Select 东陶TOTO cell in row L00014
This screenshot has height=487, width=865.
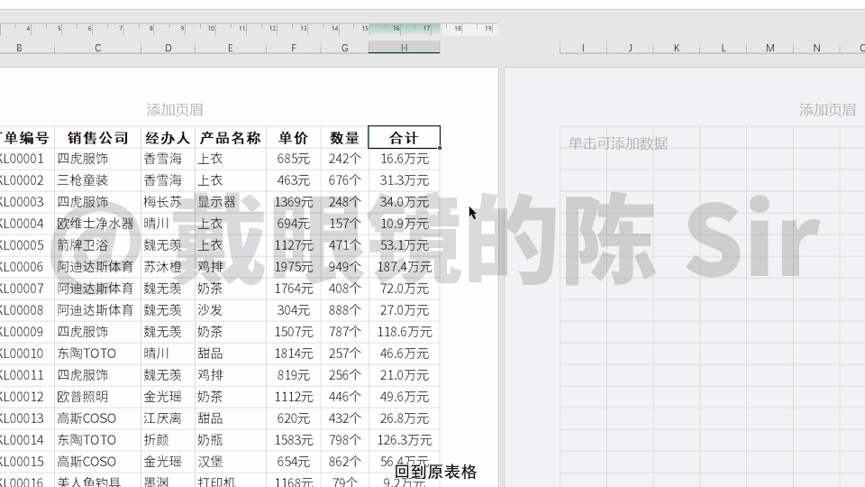pos(97,440)
